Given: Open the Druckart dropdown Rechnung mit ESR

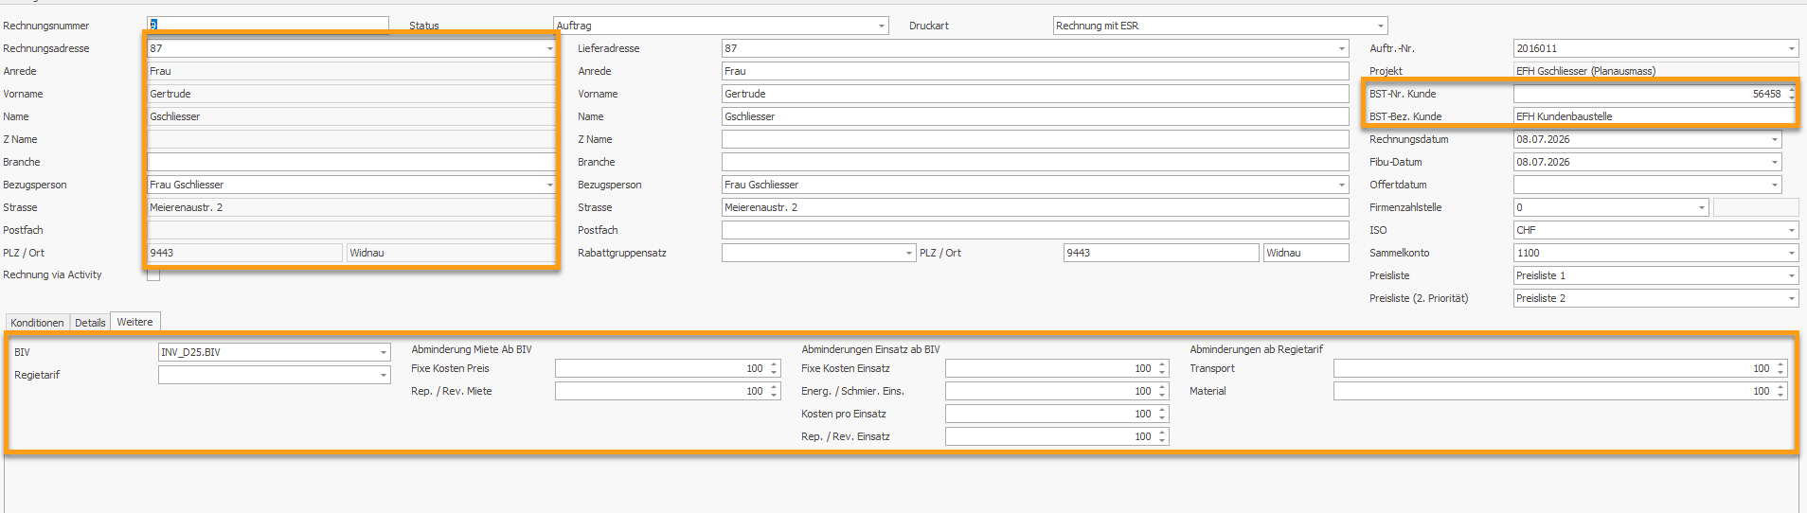Looking at the screenshot, I should [x=1381, y=26].
